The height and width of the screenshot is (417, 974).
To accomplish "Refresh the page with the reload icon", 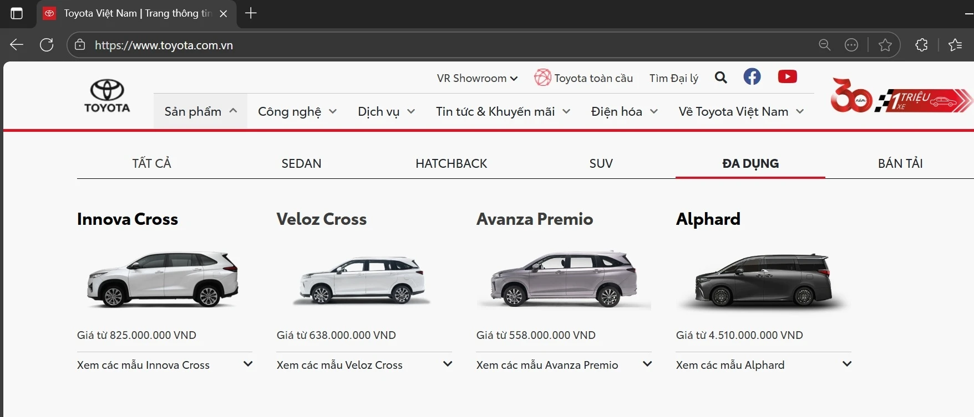I will pyautogui.click(x=47, y=45).
